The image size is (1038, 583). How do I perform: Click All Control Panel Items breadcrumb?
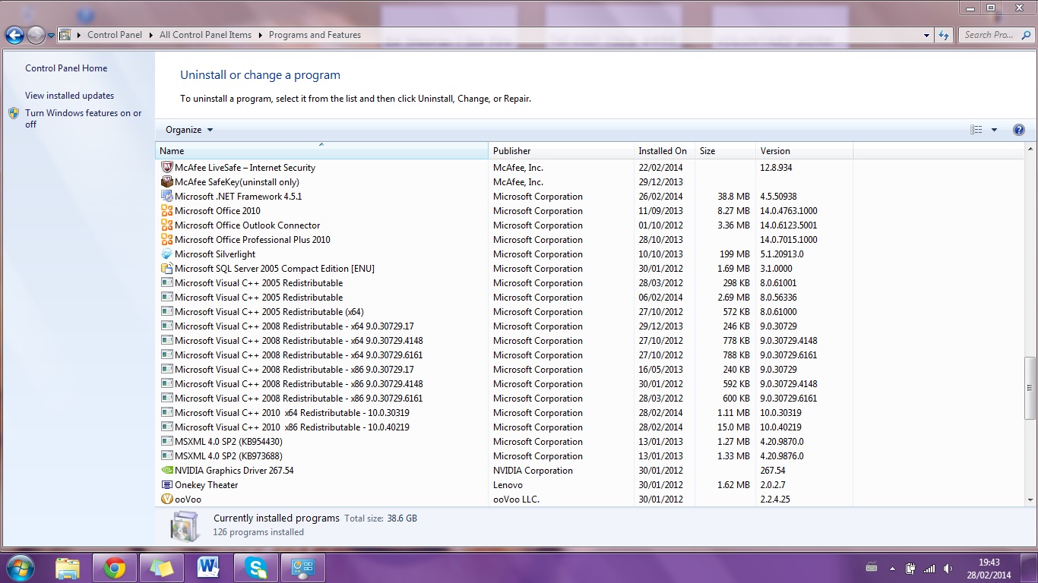205,35
